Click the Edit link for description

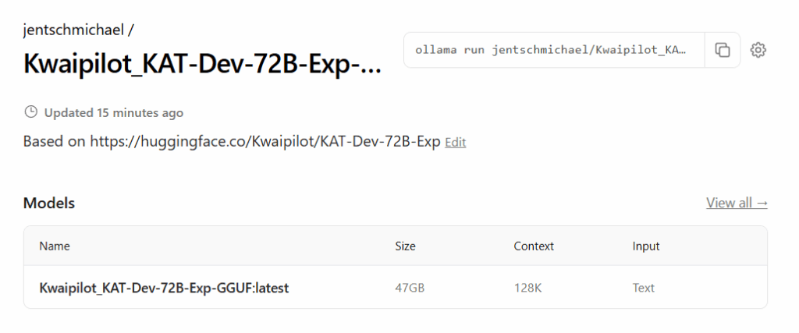tap(455, 143)
